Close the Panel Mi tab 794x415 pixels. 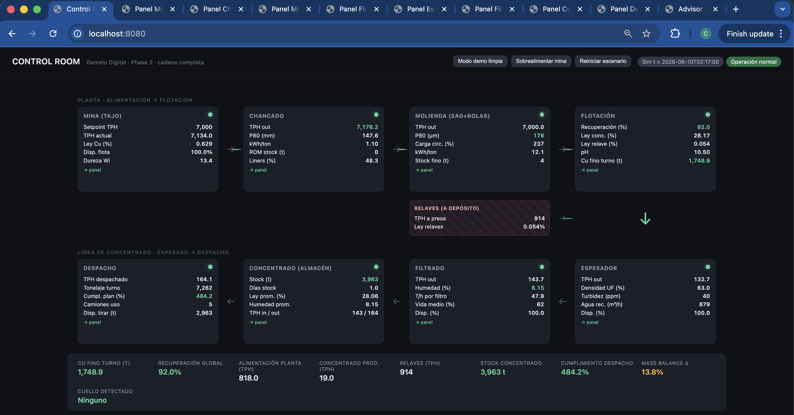pos(173,9)
